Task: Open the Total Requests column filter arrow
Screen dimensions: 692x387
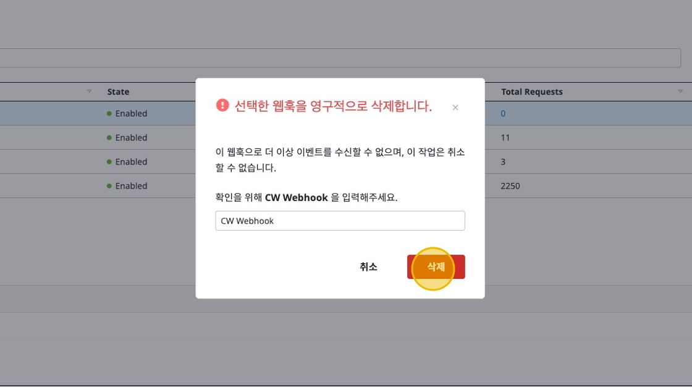Action: pyautogui.click(x=680, y=91)
